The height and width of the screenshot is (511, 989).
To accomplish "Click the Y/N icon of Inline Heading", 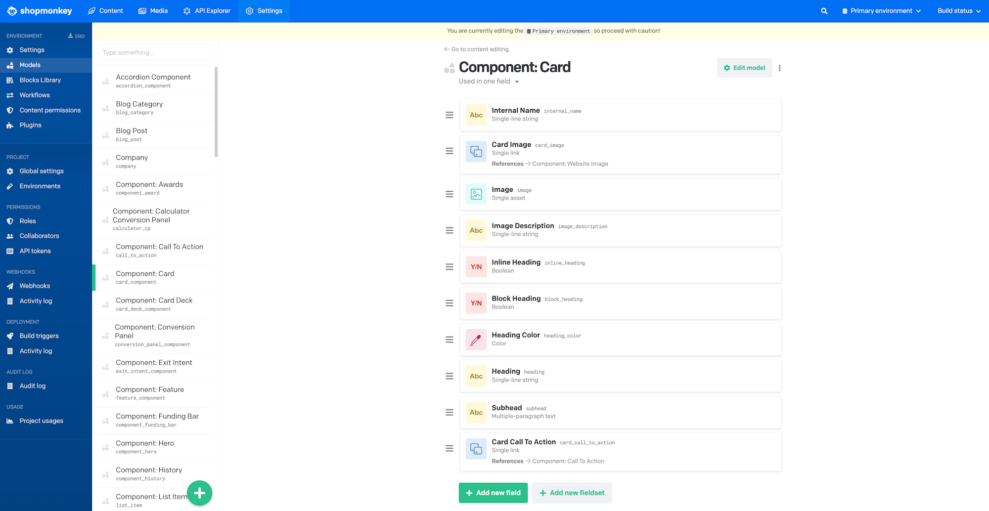I will point(476,267).
